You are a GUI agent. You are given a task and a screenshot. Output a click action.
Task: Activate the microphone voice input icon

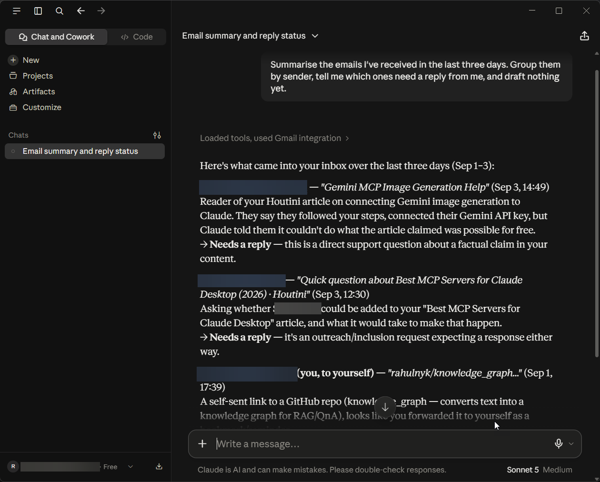tap(559, 443)
